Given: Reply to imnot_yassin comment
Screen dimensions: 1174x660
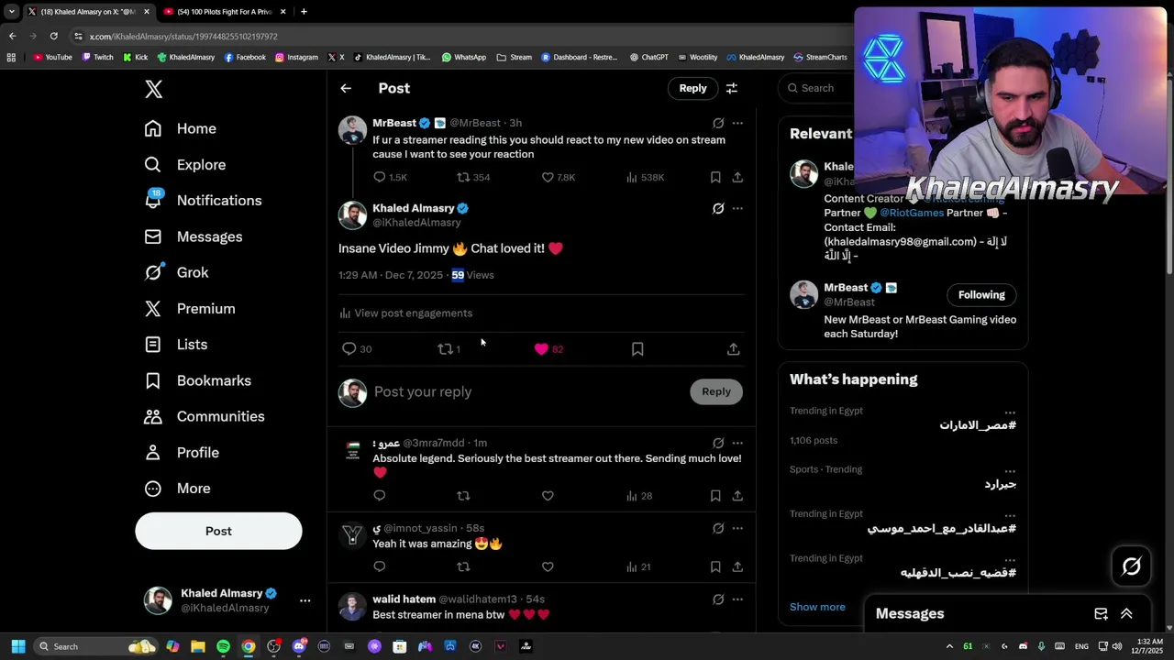Looking at the screenshot, I should (380, 566).
